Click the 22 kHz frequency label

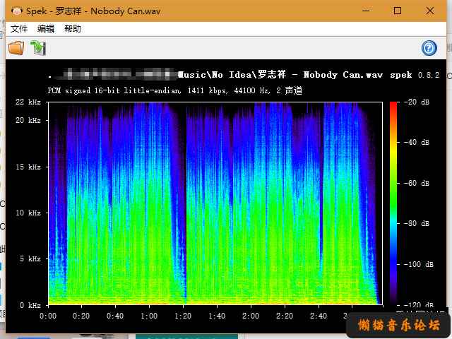click(x=28, y=102)
